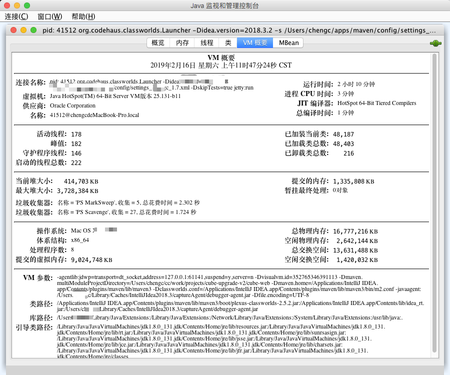Click the 处理程序数 value 8
450x375 pixels.
72,249
